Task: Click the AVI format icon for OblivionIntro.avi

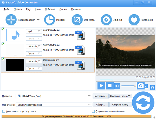Action: (80, 65)
